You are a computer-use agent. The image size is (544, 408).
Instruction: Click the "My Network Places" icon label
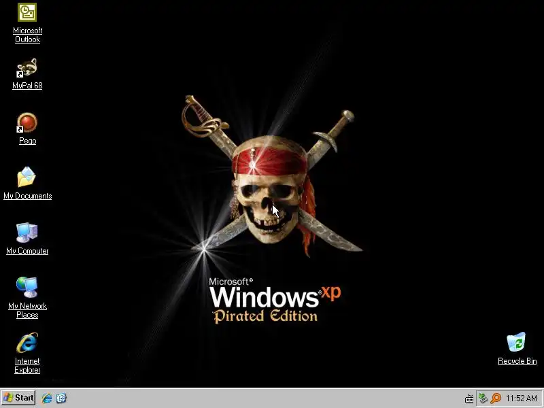[27, 311]
